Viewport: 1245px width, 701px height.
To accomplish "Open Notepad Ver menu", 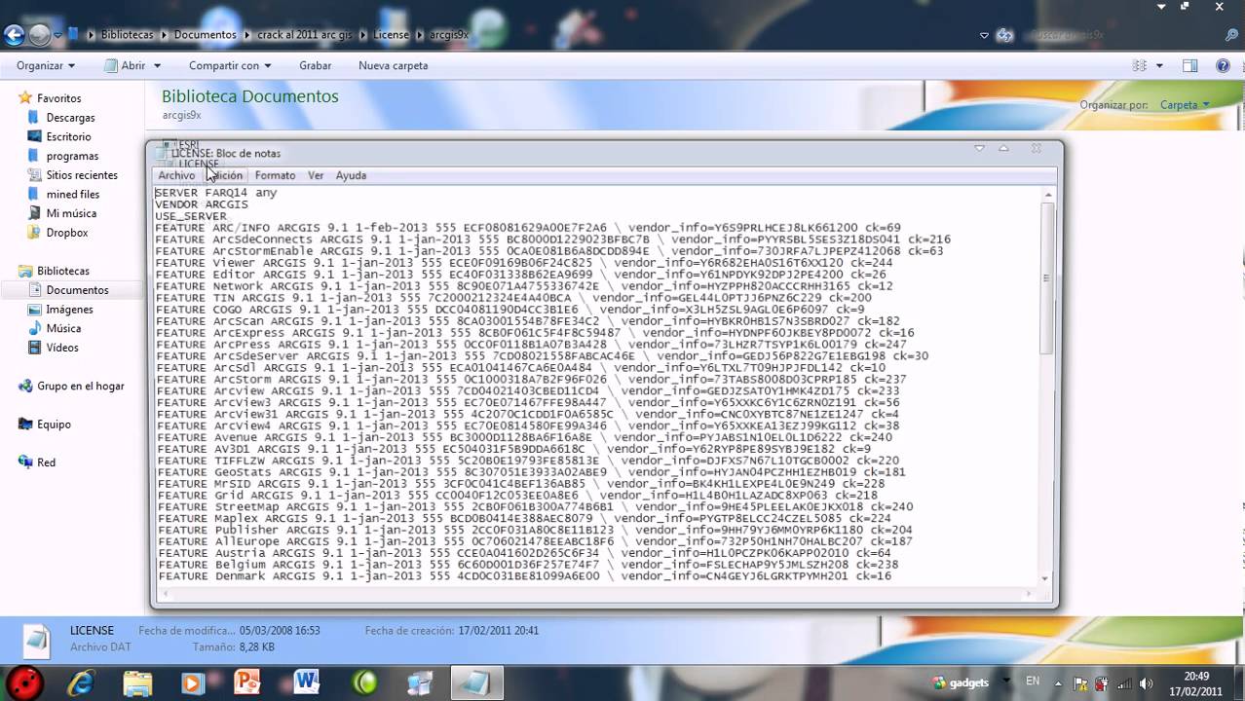I will [316, 175].
